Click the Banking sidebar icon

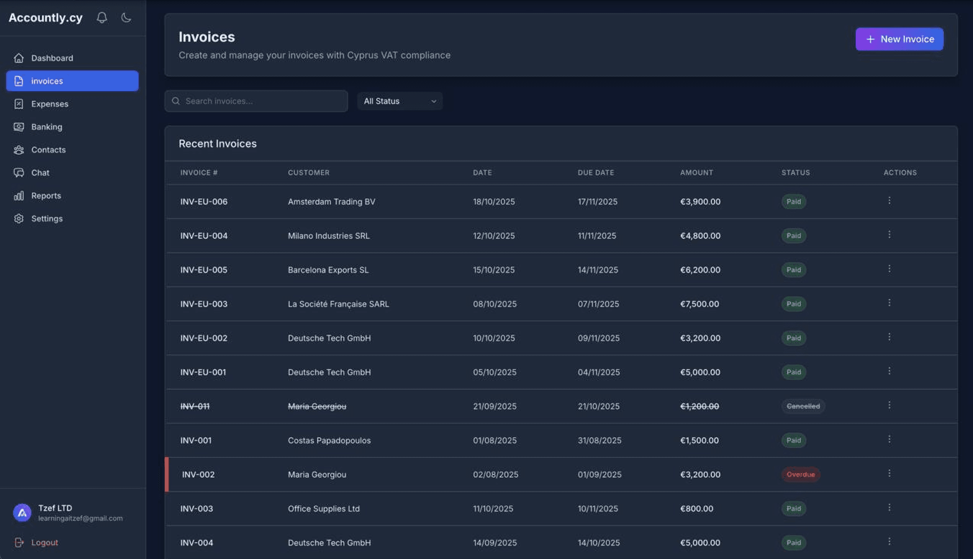click(19, 127)
